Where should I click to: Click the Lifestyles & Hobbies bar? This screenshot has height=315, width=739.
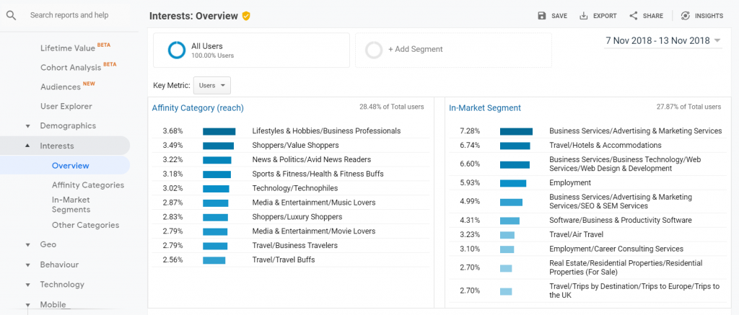[219, 131]
